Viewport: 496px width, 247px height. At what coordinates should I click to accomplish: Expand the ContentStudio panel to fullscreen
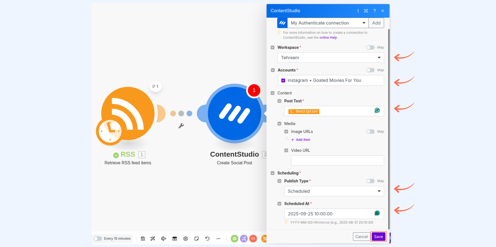[x=366, y=11]
